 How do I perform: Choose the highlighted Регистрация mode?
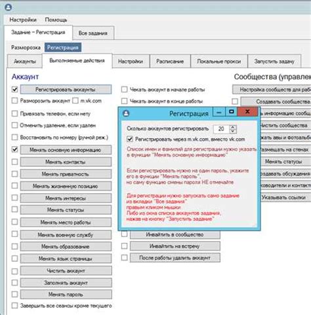(63, 47)
